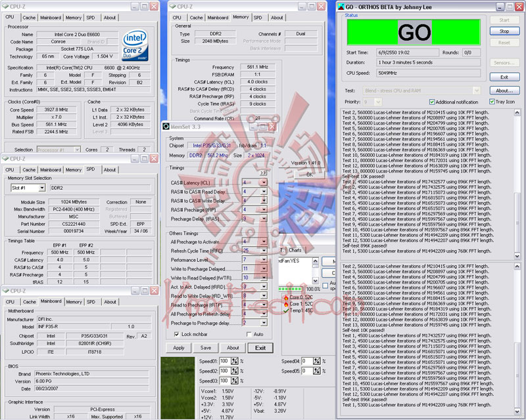
Task: Click the Stop button in ORTHOS
Action: coord(504,31)
